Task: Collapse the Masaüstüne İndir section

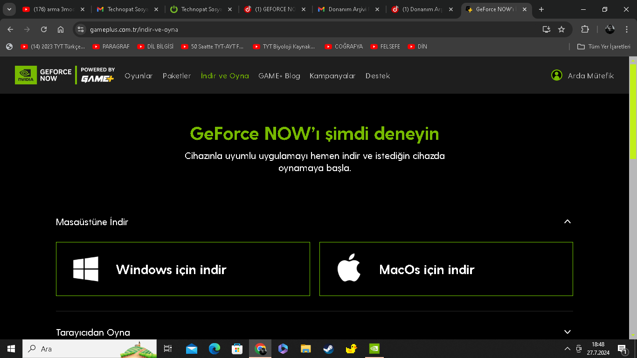Action: [x=568, y=221]
